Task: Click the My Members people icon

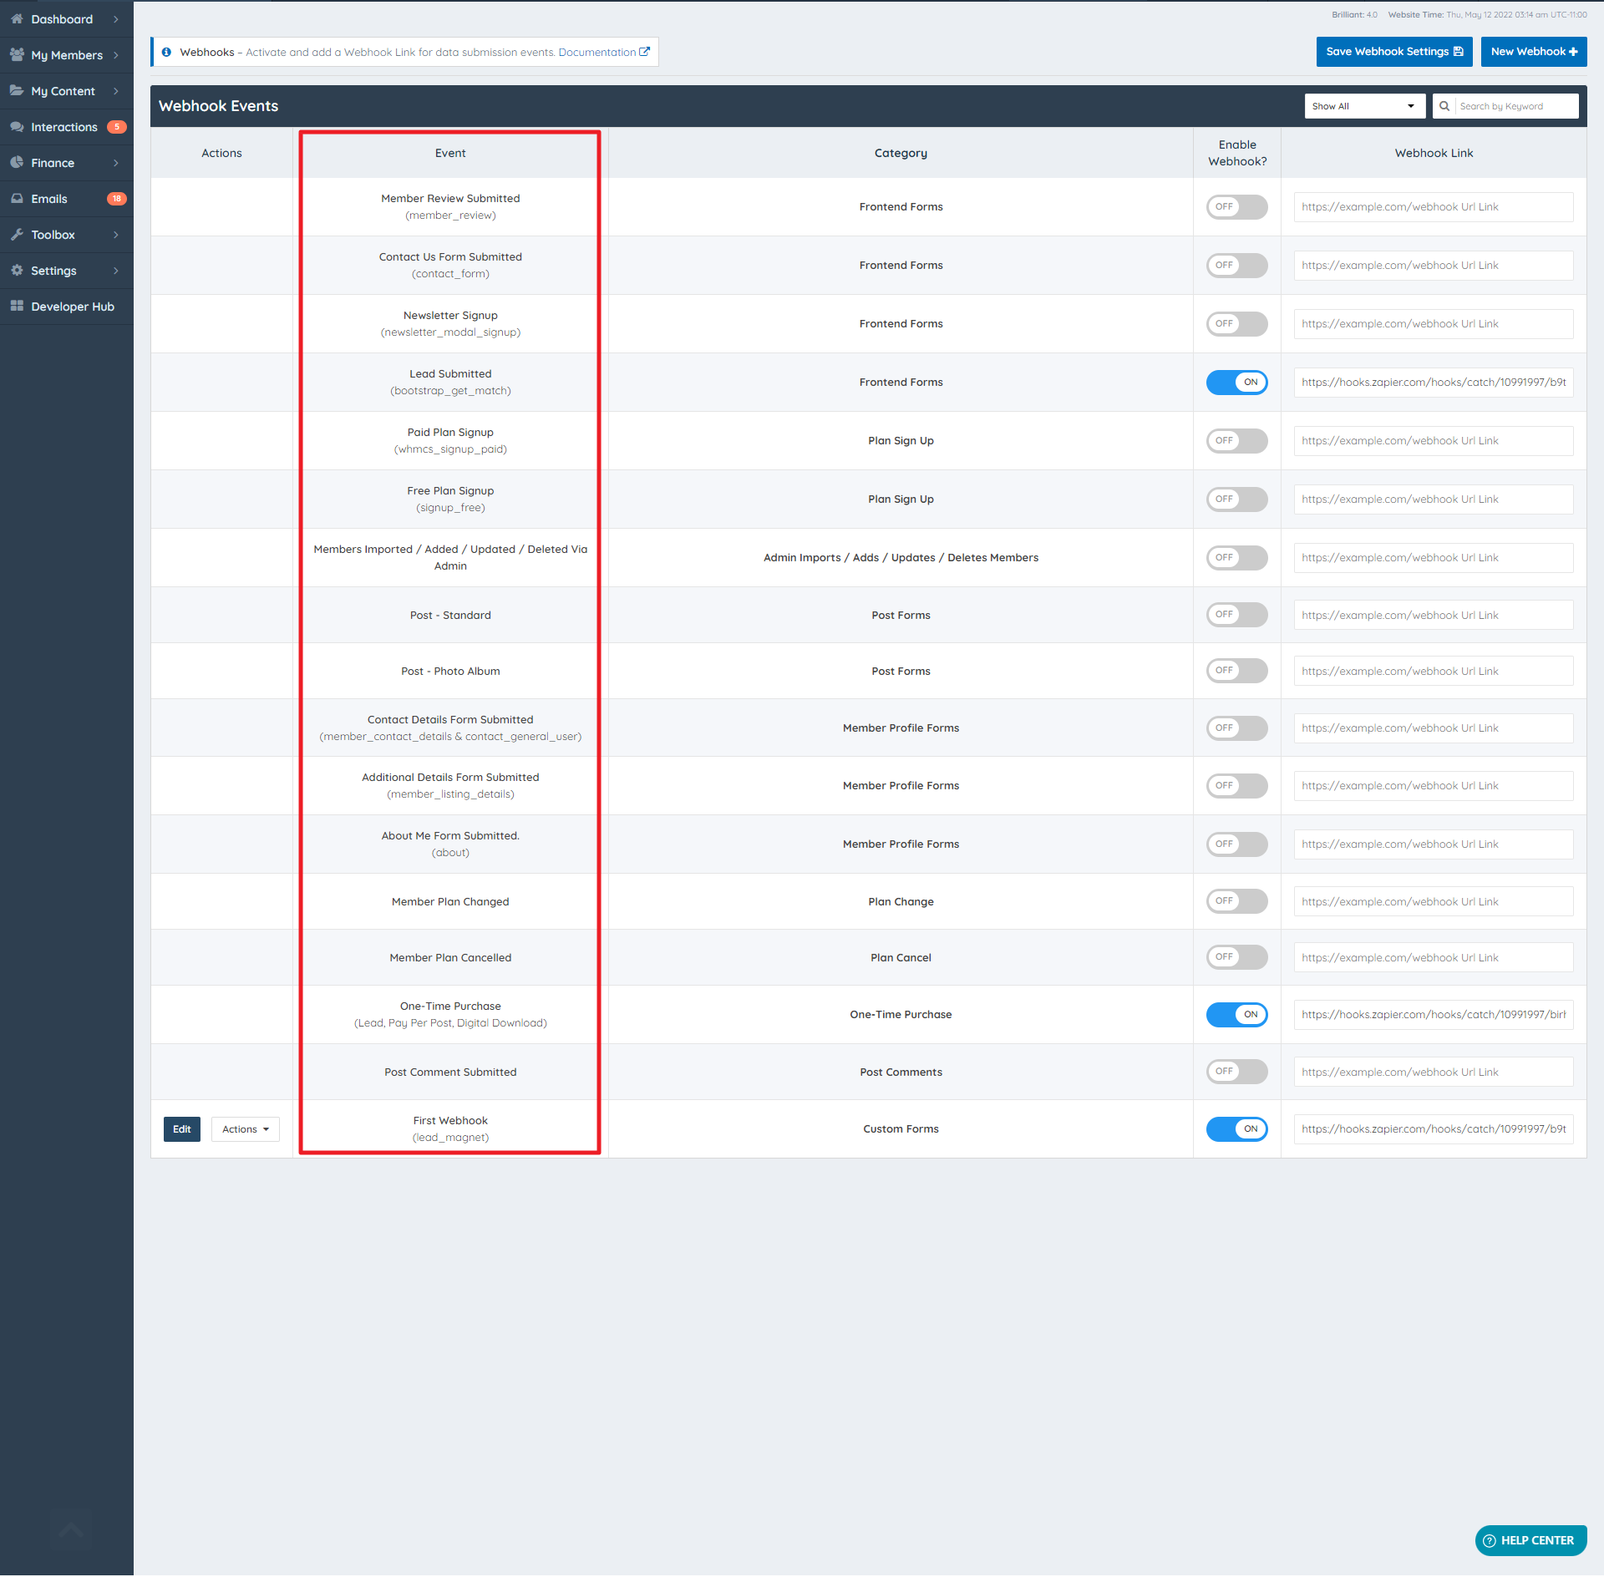Action: pos(17,54)
